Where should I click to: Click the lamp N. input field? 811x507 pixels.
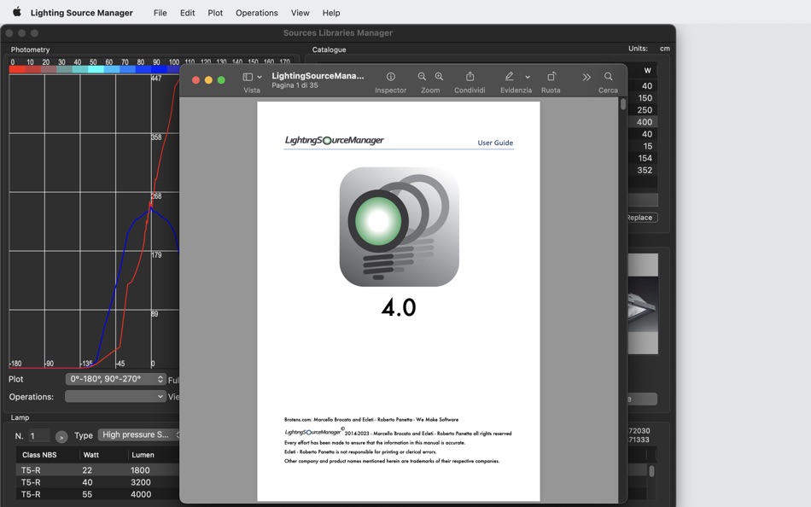tap(38, 436)
